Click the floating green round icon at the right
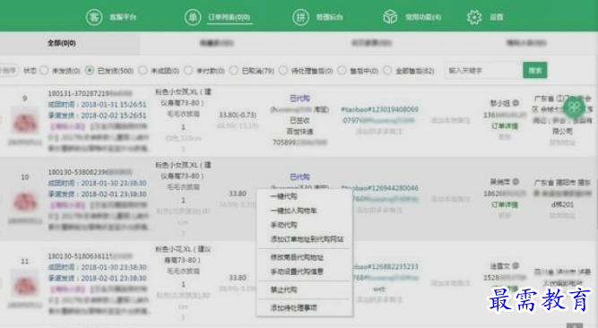This screenshot has height=328, width=598. [x=574, y=108]
